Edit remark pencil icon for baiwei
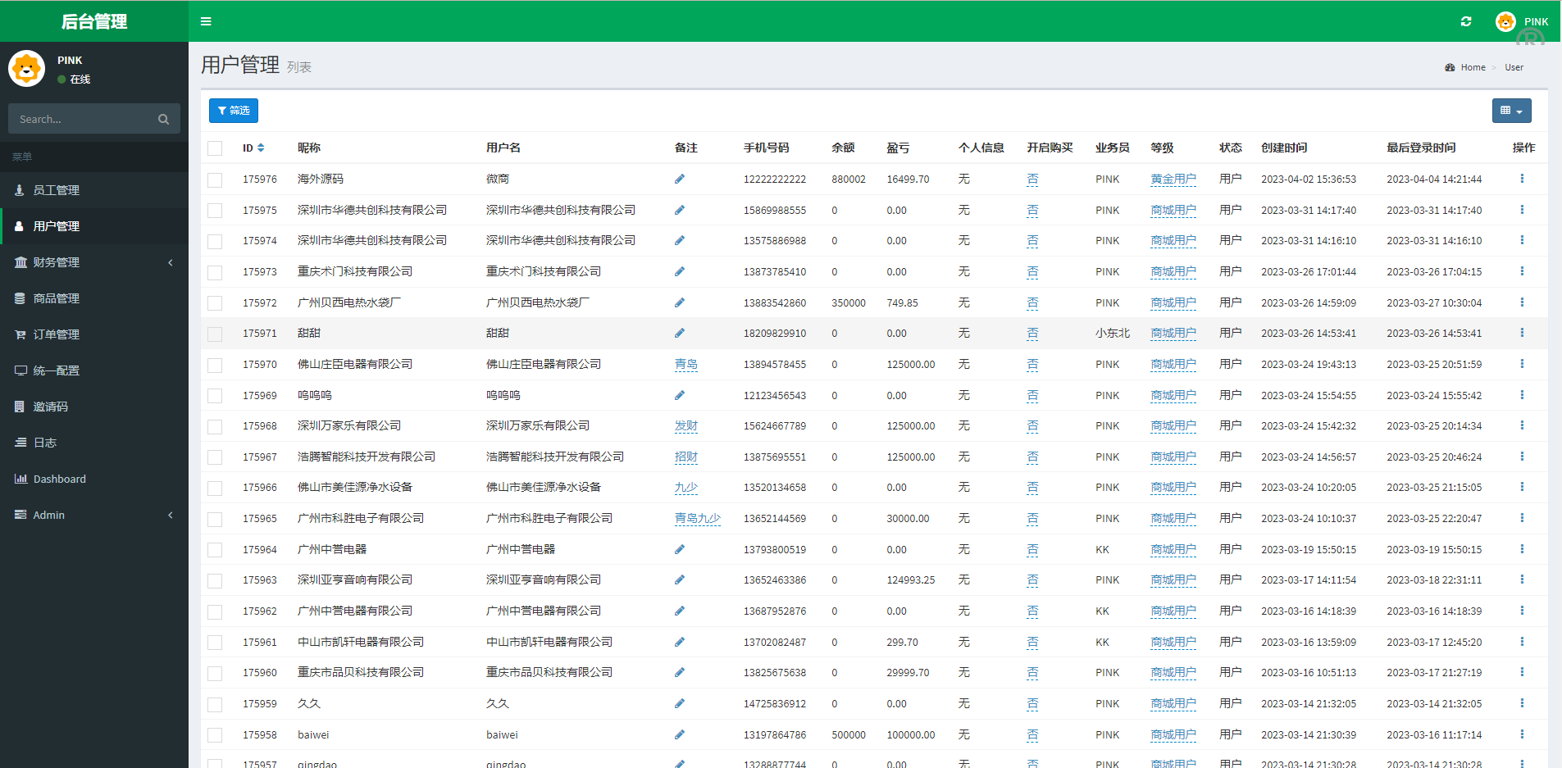 coord(680,734)
